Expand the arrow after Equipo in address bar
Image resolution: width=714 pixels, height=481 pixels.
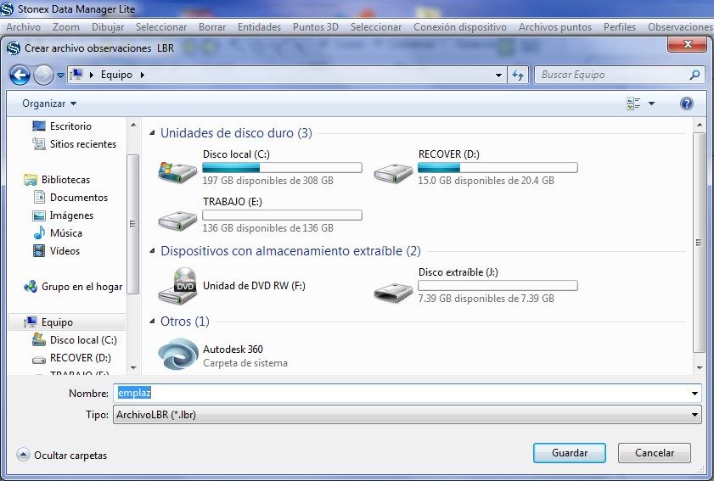142,76
